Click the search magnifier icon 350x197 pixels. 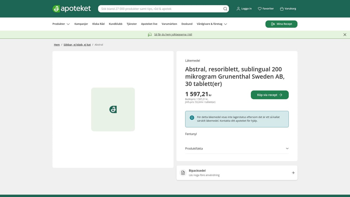point(225,9)
